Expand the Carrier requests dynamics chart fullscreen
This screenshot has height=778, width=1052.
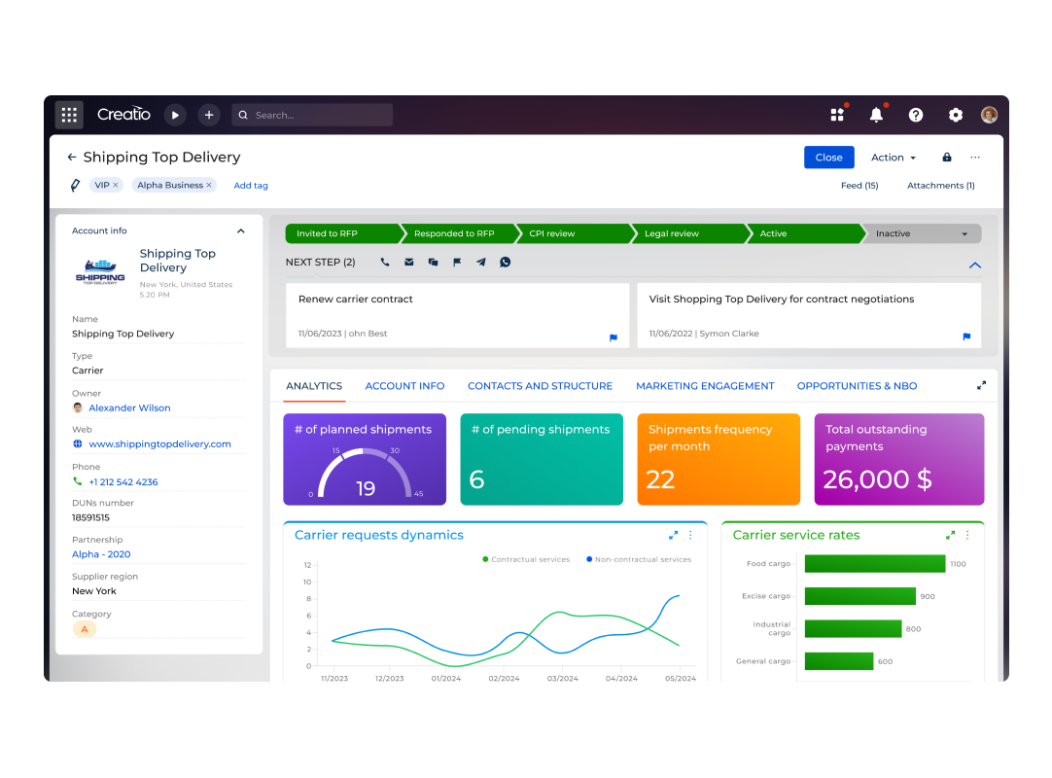click(x=673, y=535)
